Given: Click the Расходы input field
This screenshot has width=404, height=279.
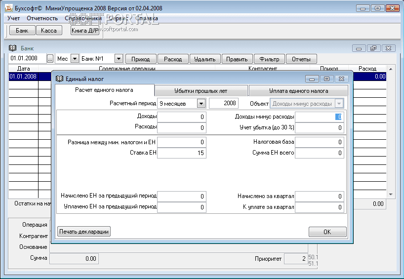Looking at the screenshot, I should (182, 128).
